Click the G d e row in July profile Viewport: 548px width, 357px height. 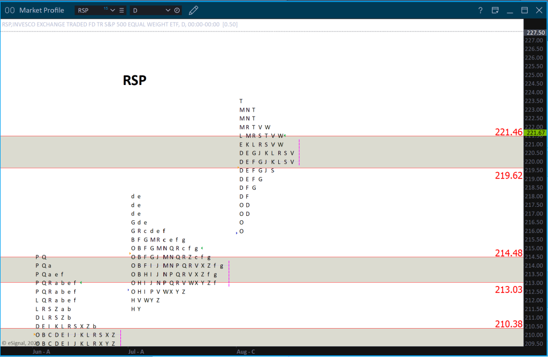[139, 222]
